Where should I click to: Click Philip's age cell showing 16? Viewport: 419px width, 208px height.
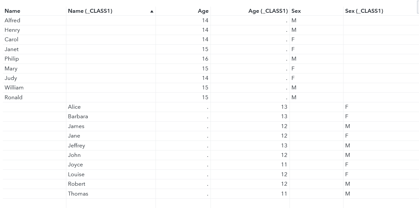(205, 59)
